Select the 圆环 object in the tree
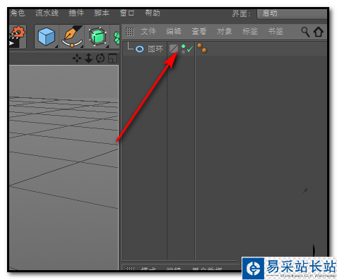Image resolution: width=337 pixels, height=280 pixels. [x=155, y=49]
